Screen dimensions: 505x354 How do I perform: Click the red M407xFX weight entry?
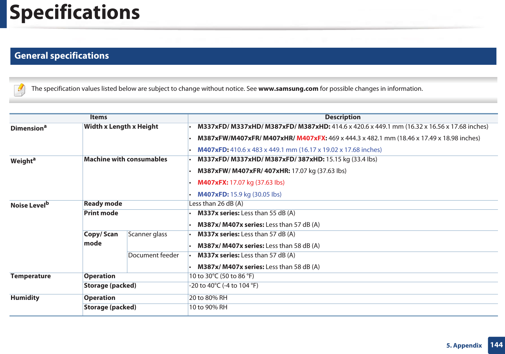point(241,183)
